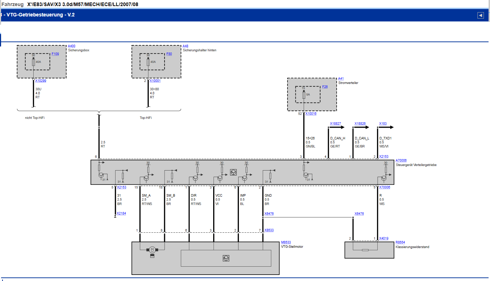Select the R8554 Klassierungswiderstand link
The width and height of the screenshot is (490, 281).
coord(400,242)
